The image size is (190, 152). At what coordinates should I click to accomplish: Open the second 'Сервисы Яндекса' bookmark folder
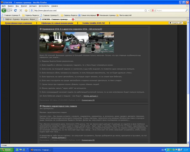point(69,15)
